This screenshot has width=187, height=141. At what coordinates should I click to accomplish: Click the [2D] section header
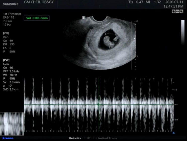tap(6, 33)
